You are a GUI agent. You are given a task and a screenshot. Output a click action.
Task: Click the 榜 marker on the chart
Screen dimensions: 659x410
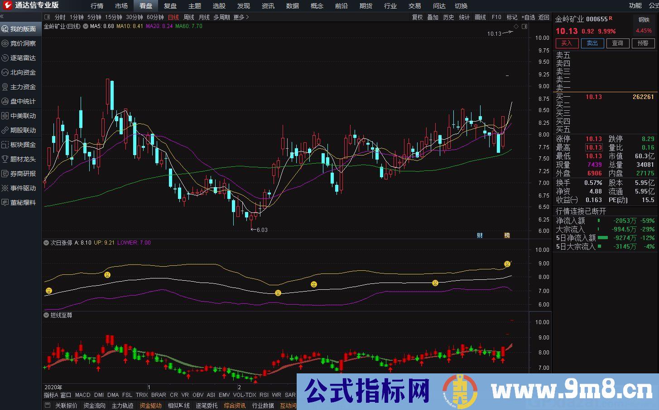[507, 235]
